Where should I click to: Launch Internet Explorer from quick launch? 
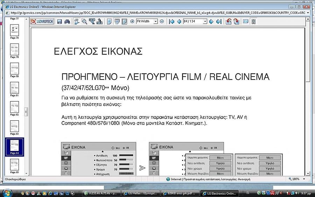50,194
